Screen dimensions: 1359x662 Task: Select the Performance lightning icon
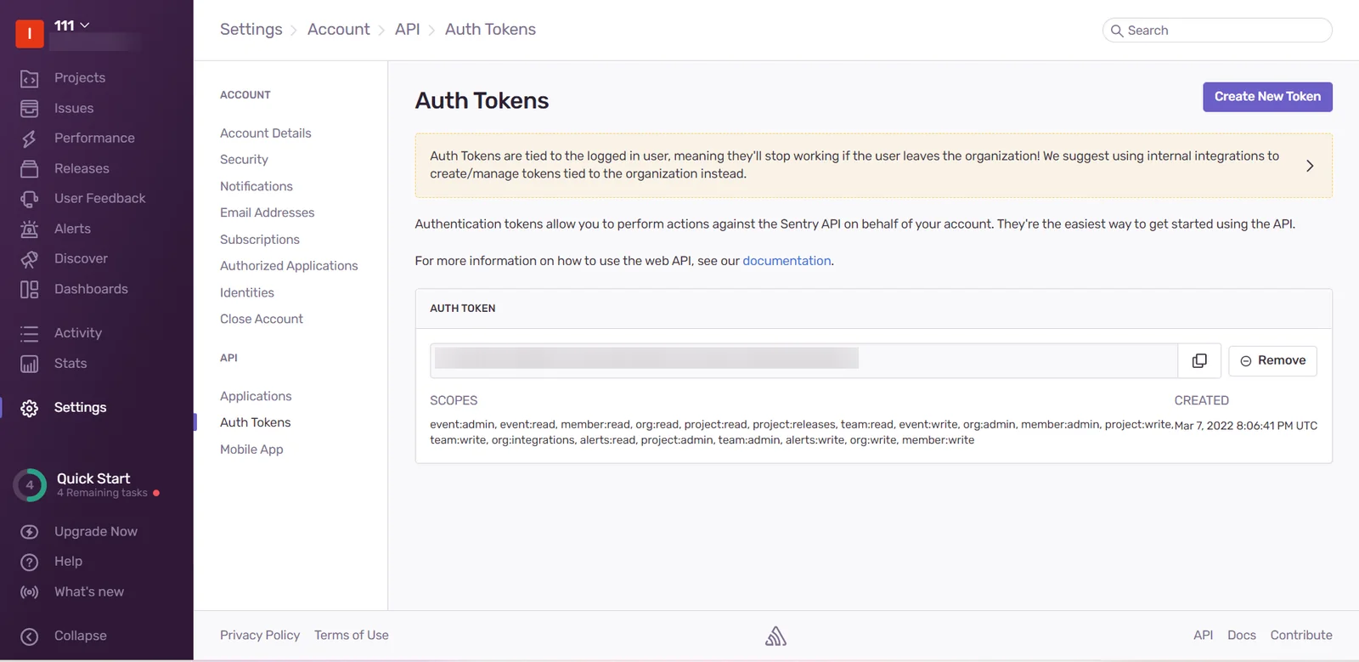coord(29,139)
